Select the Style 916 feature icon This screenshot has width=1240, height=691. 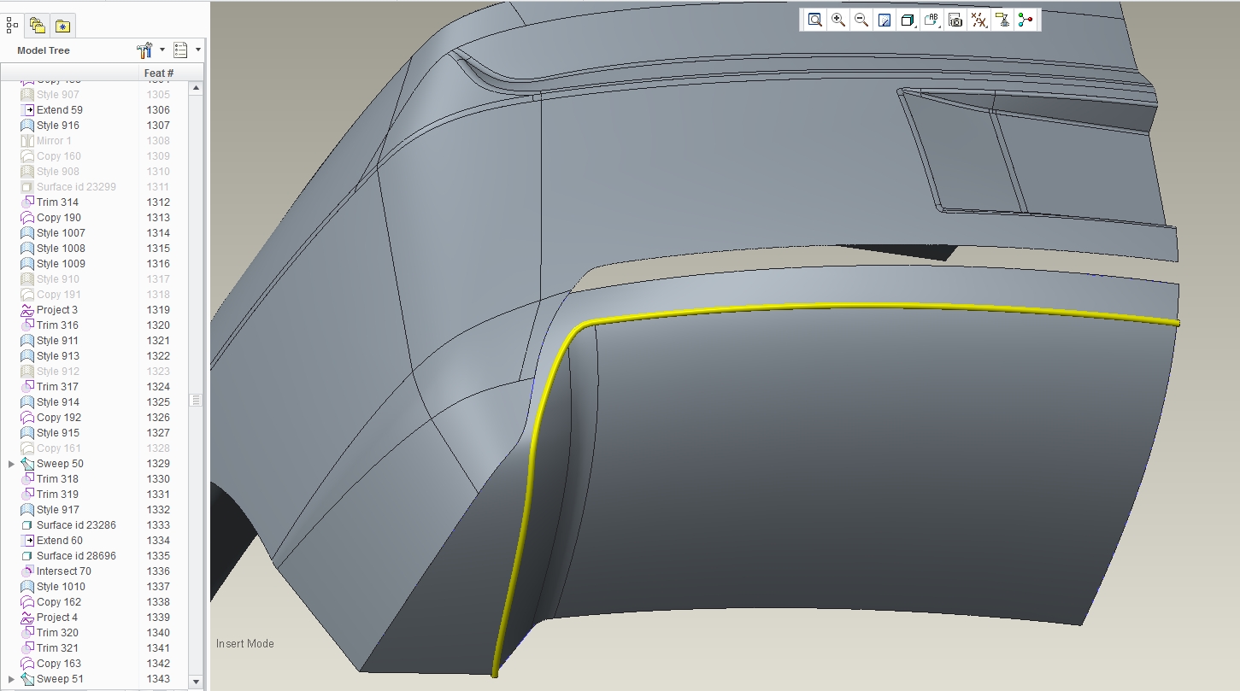pos(26,126)
